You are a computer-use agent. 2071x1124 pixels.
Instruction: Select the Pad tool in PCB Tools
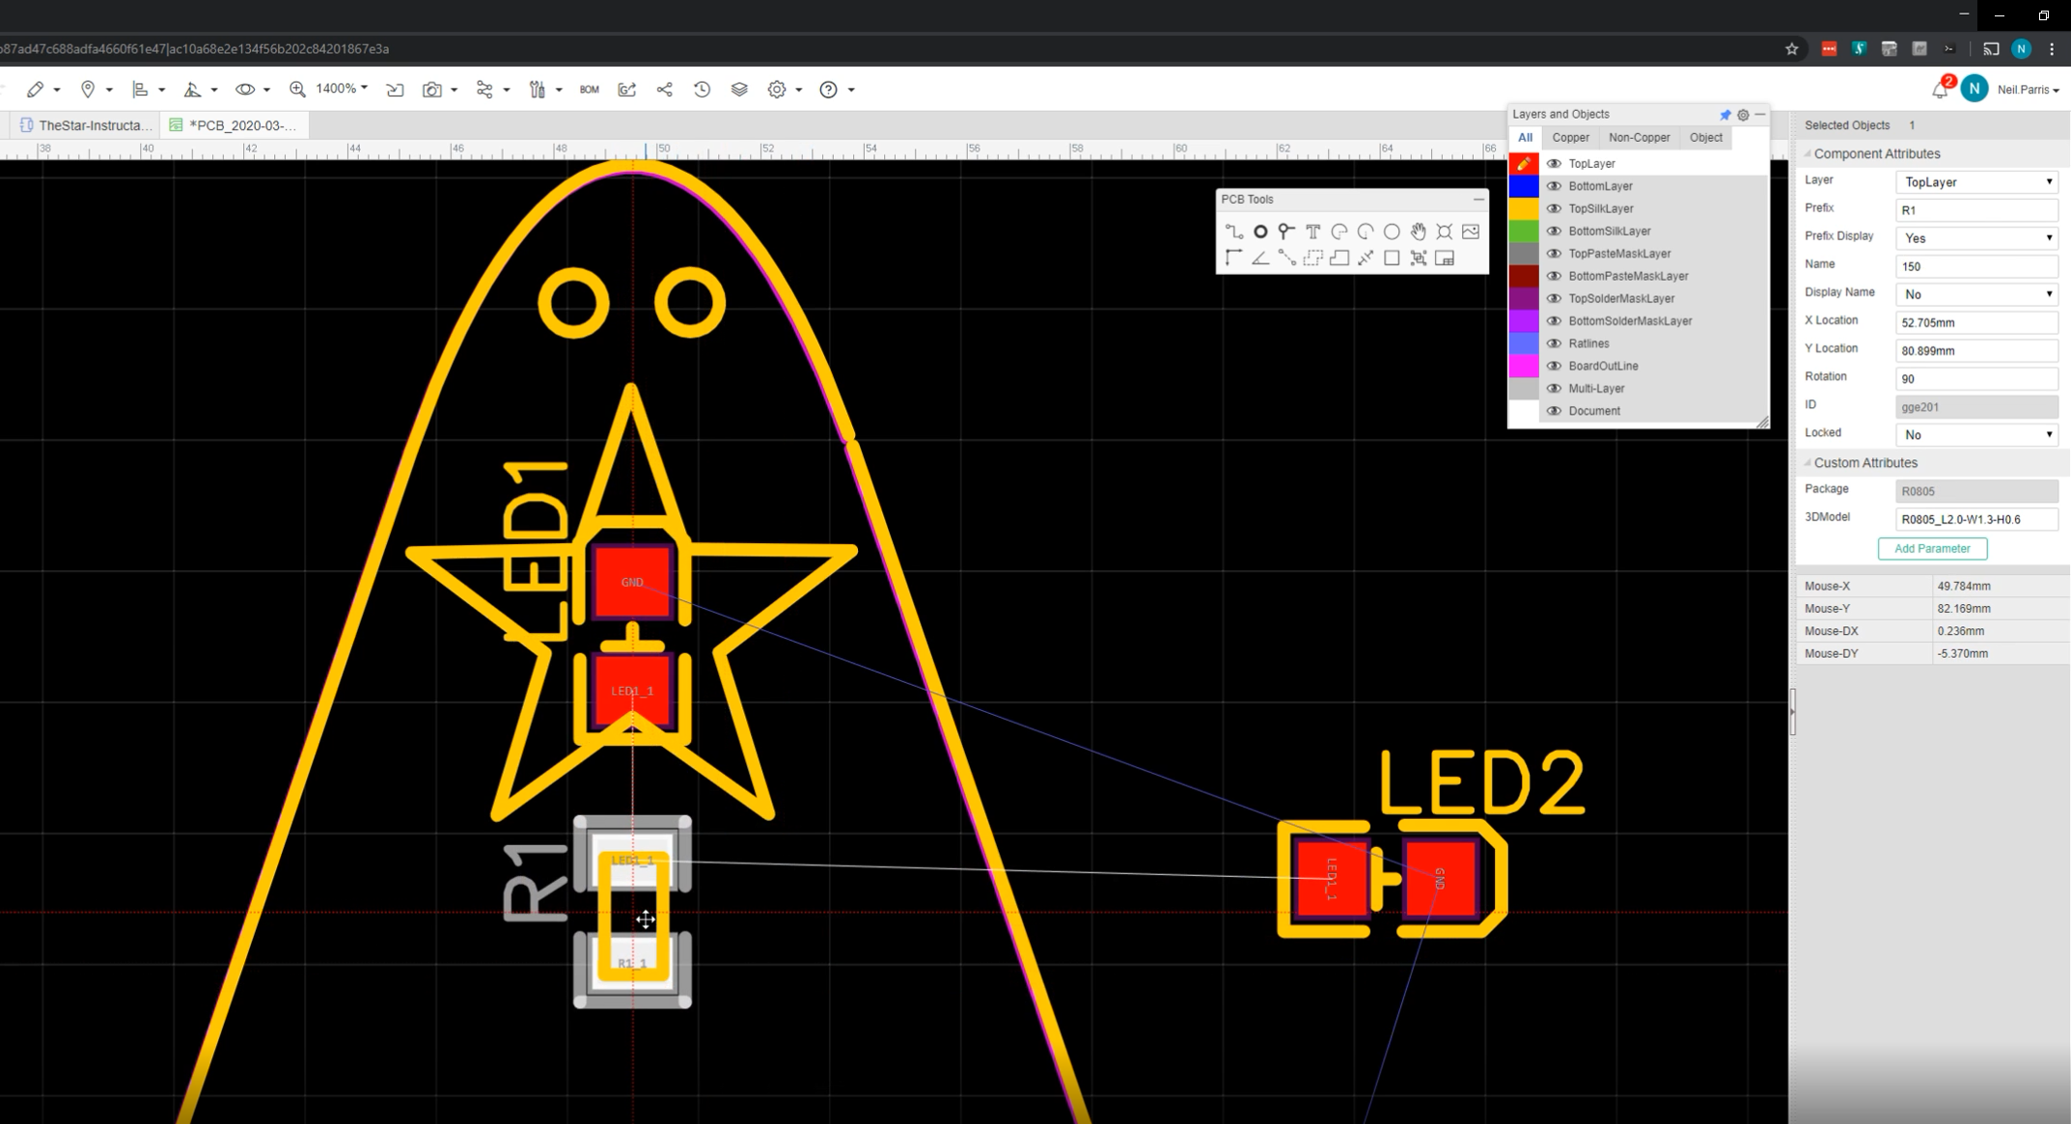1260,232
